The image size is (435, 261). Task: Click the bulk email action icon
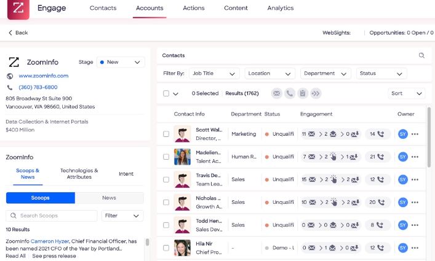tap(277, 93)
